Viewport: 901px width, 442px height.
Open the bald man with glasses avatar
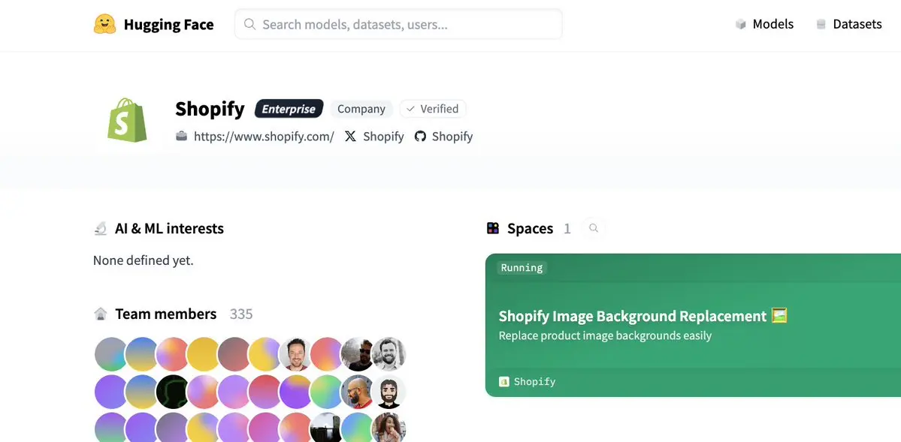pyautogui.click(x=357, y=392)
